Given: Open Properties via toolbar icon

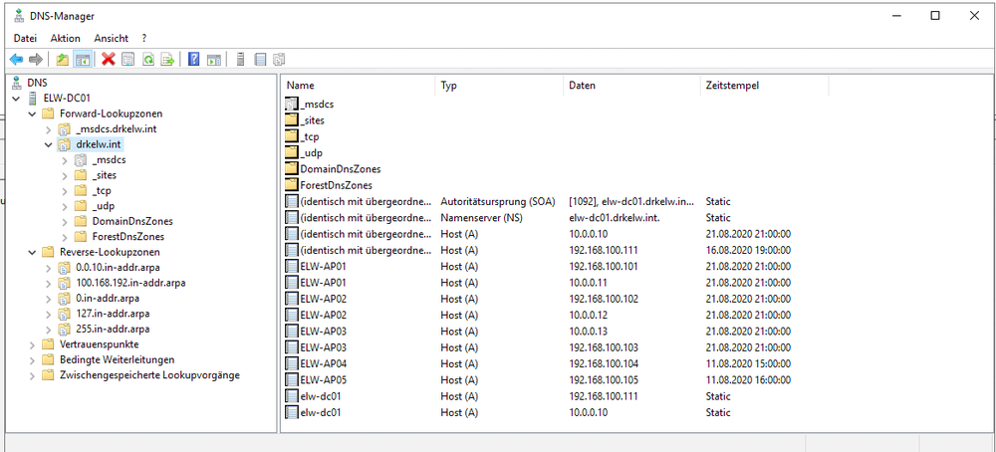Looking at the screenshot, I should (x=127, y=60).
